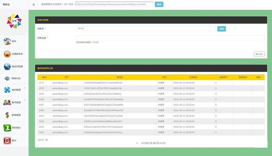Select the table row with ID 1071

(151, 83)
